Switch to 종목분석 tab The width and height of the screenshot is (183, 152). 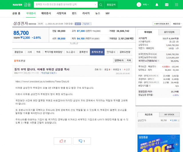click(x=83, y=52)
